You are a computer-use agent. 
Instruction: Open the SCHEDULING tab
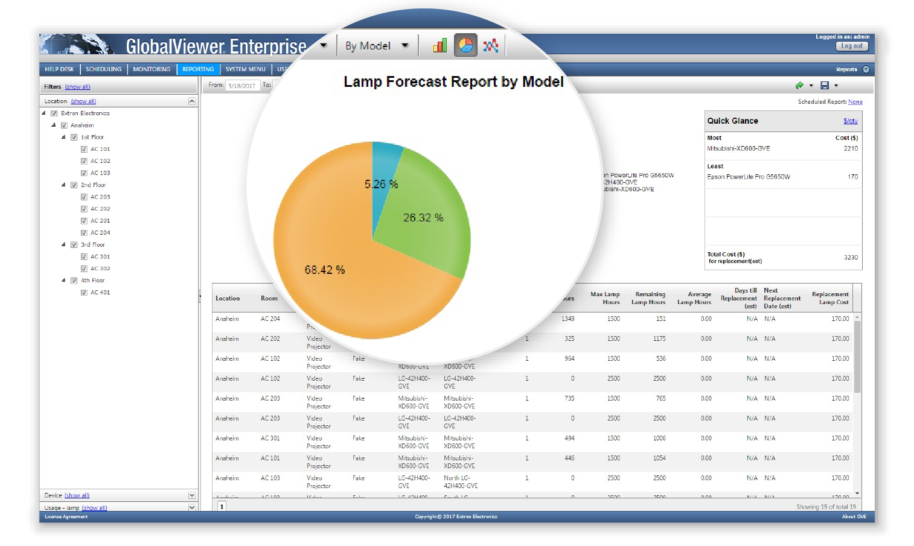pos(103,69)
